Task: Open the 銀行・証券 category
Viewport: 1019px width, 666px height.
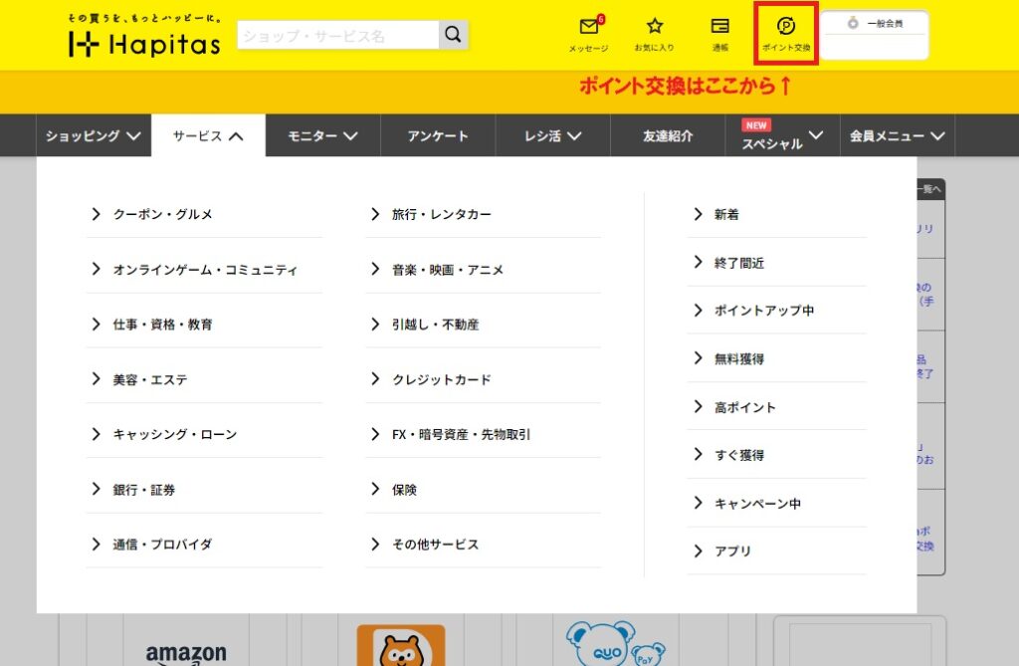Action: (143, 490)
